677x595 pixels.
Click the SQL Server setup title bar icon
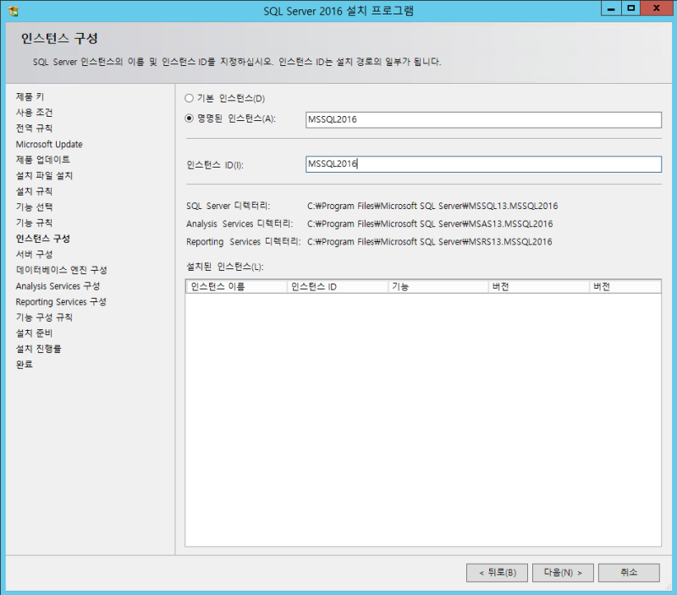coord(12,10)
